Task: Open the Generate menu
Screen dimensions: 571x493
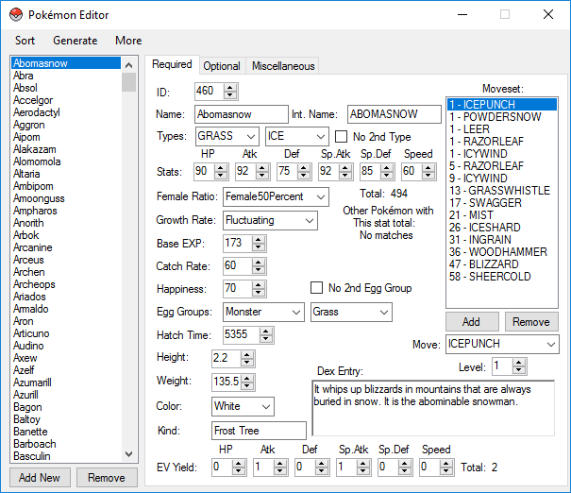Action: pyautogui.click(x=75, y=41)
